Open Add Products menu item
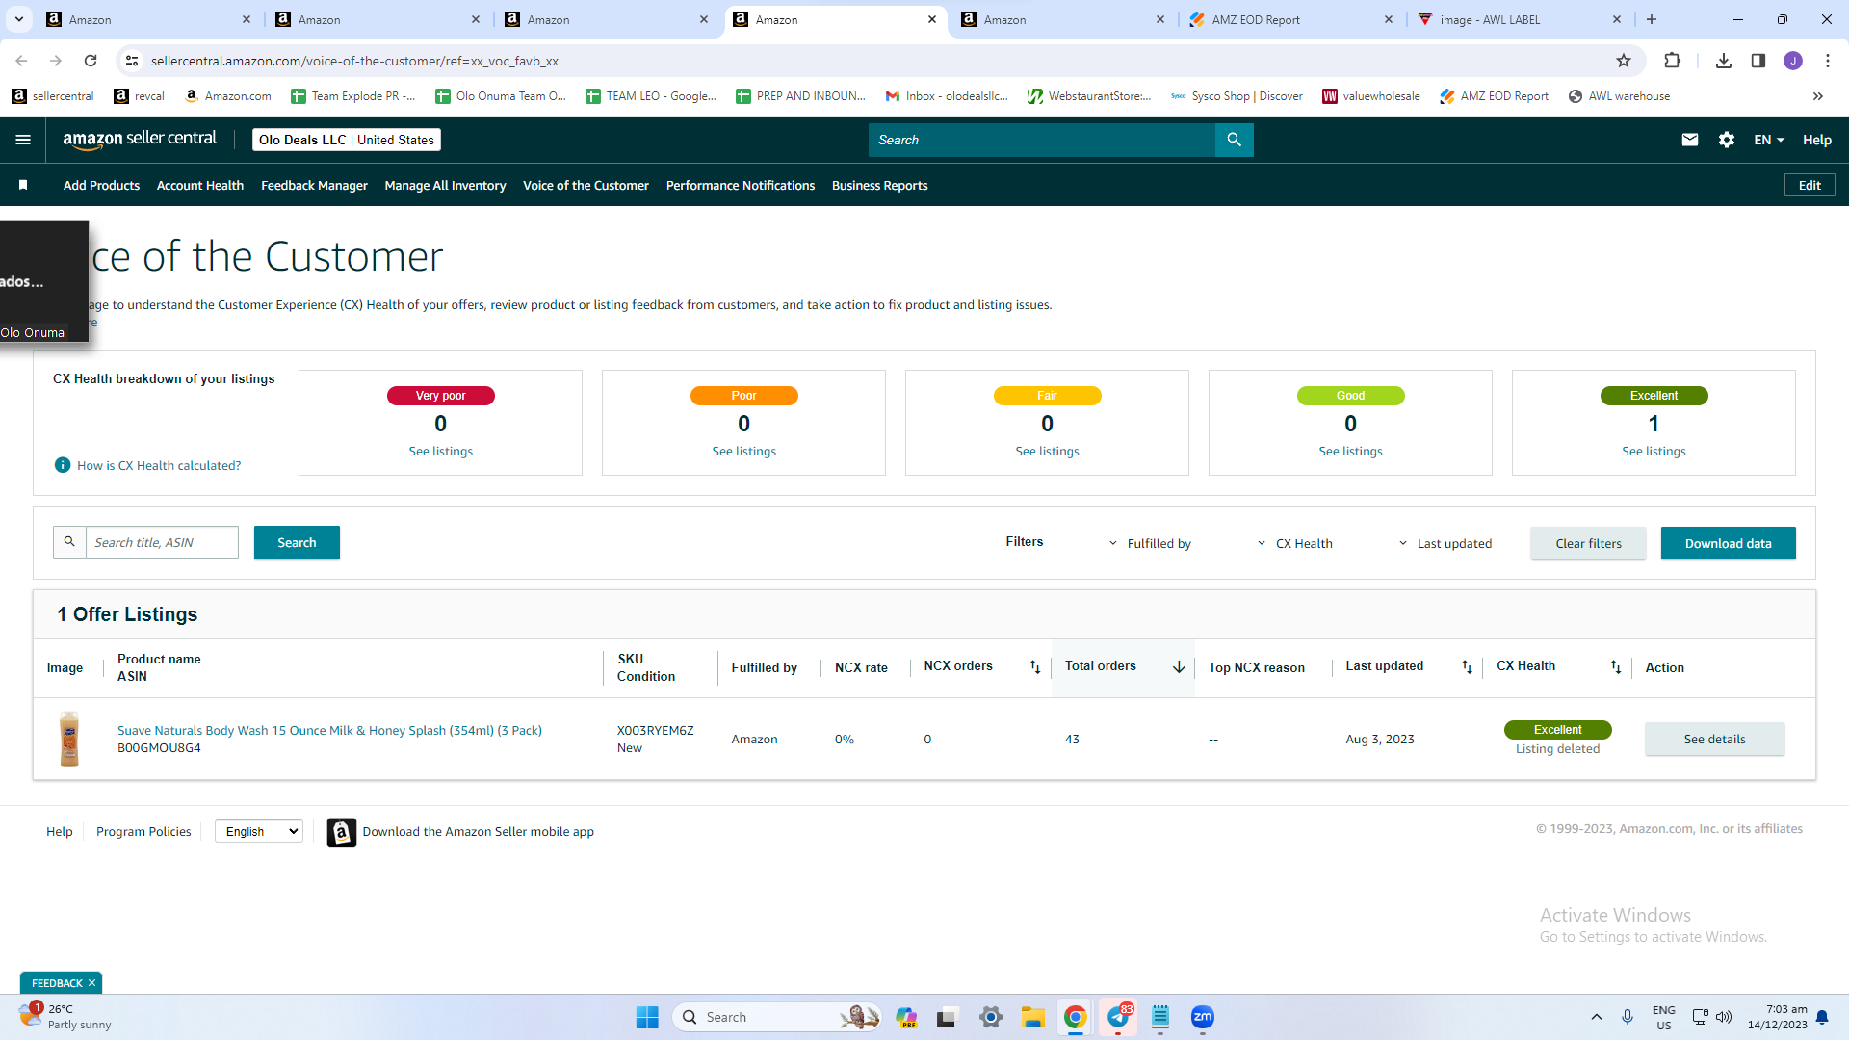 [x=101, y=185]
